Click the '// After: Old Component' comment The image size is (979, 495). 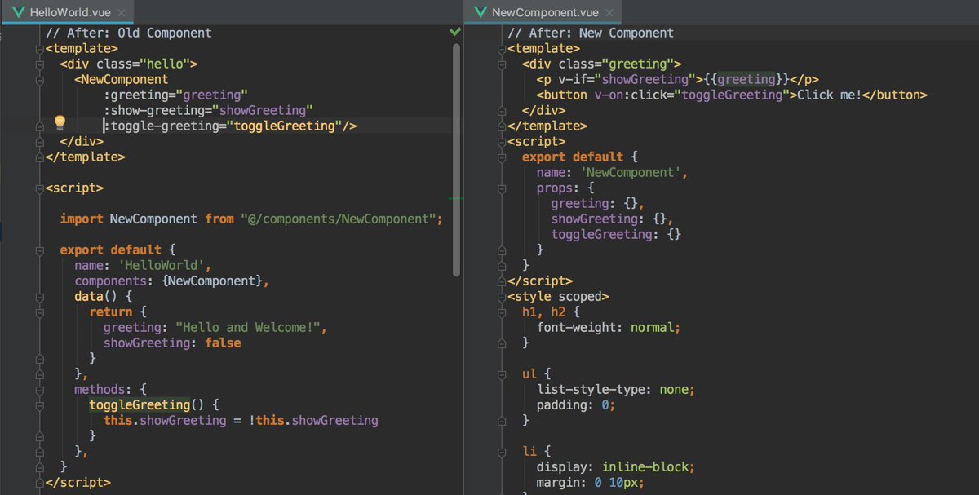pos(128,33)
